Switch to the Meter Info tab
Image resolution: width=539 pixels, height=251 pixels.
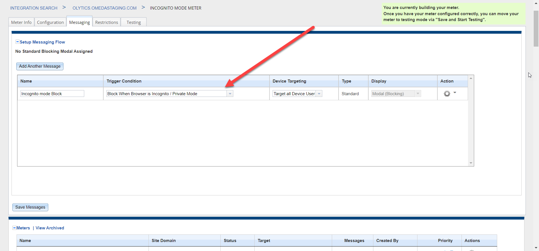coord(21,22)
